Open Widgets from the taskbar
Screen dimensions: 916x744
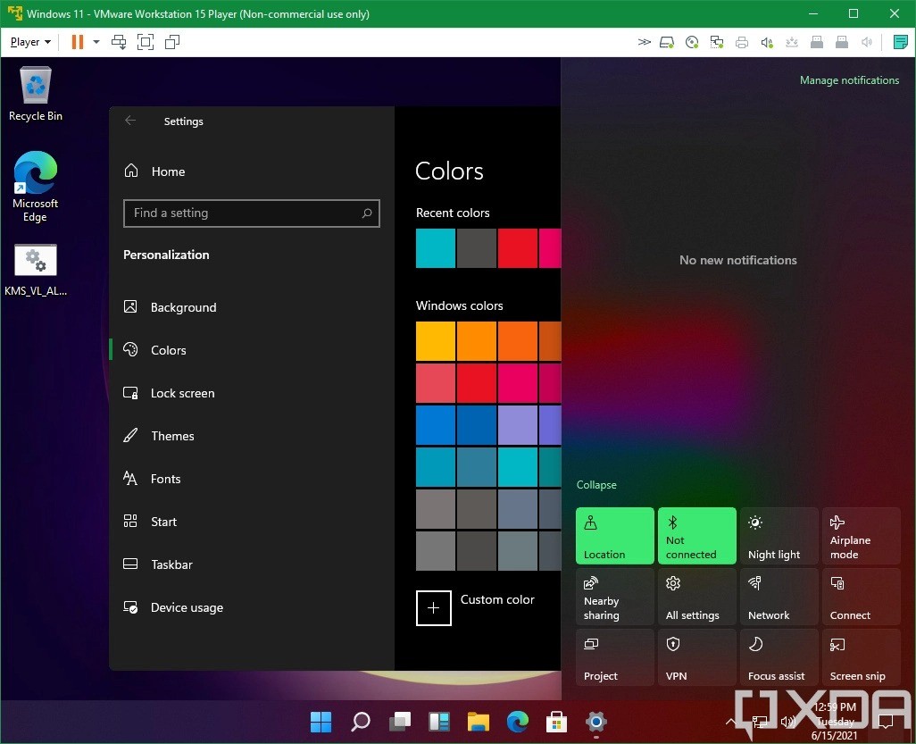(x=439, y=722)
